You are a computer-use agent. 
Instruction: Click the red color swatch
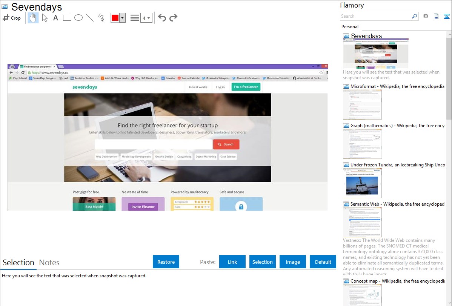tap(115, 18)
